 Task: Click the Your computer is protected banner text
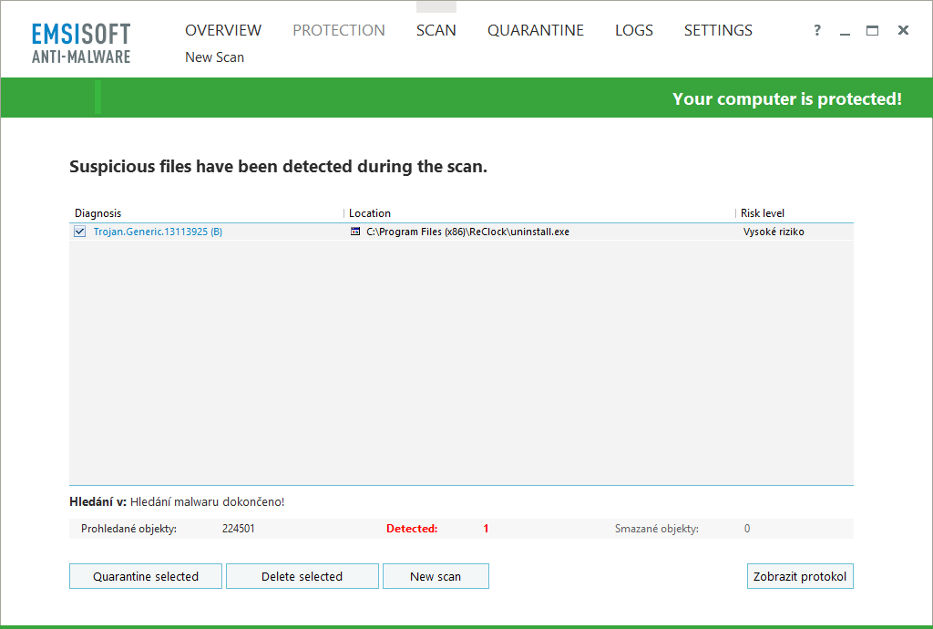(787, 98)
